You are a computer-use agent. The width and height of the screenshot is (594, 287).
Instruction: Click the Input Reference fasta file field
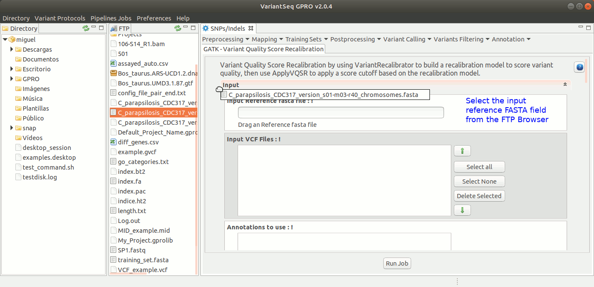pyautogui.click(x=341, y=113)
